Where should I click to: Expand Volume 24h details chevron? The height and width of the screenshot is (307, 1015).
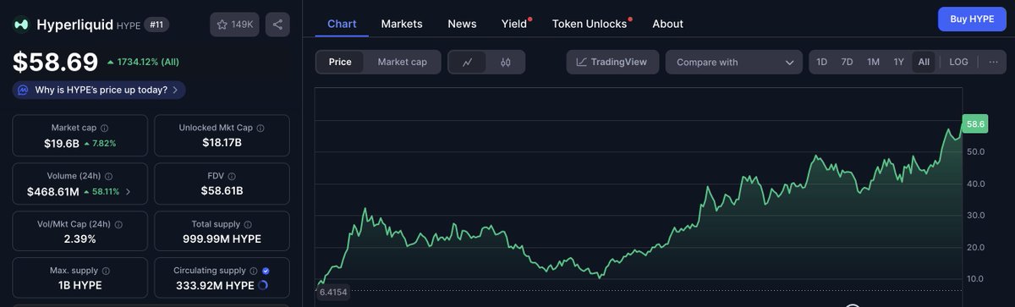(x=128, y=191)
